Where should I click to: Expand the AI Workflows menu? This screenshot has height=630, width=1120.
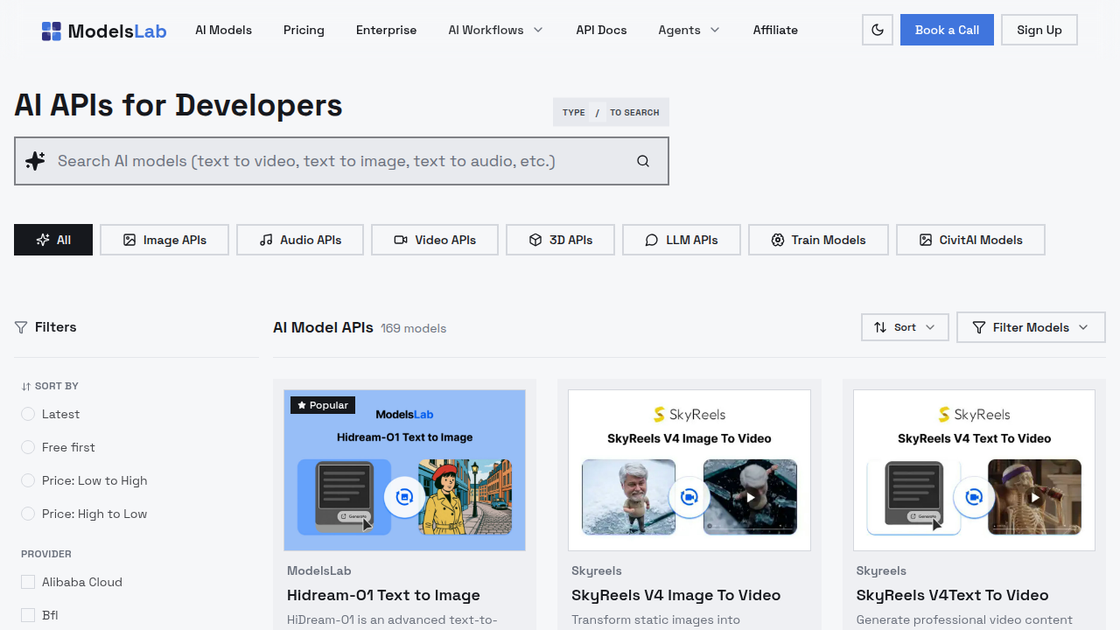click(495, 30)
